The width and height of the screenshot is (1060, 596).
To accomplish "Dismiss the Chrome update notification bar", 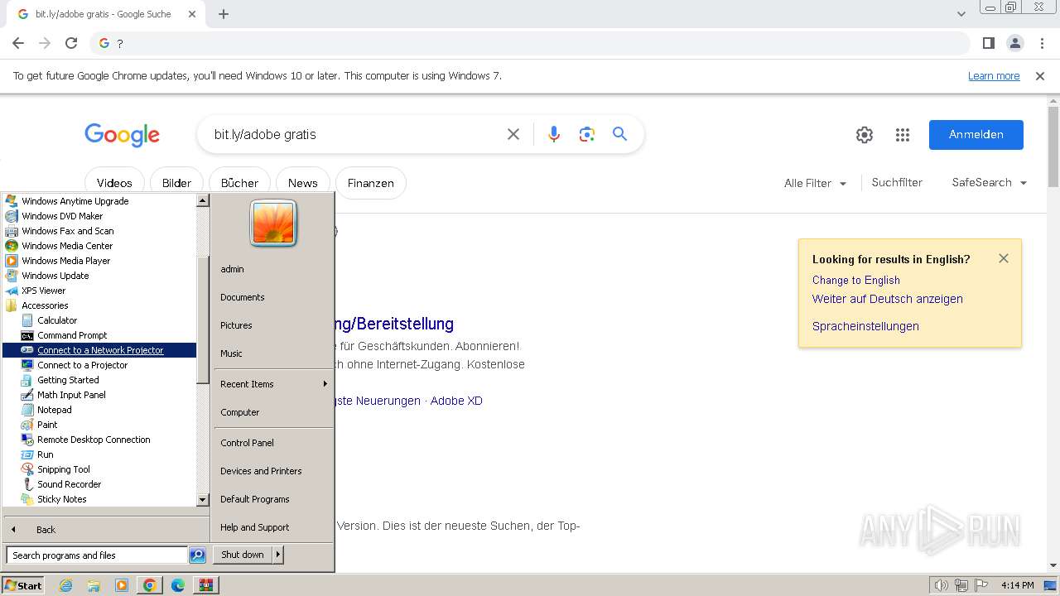I will (1040, 75).
